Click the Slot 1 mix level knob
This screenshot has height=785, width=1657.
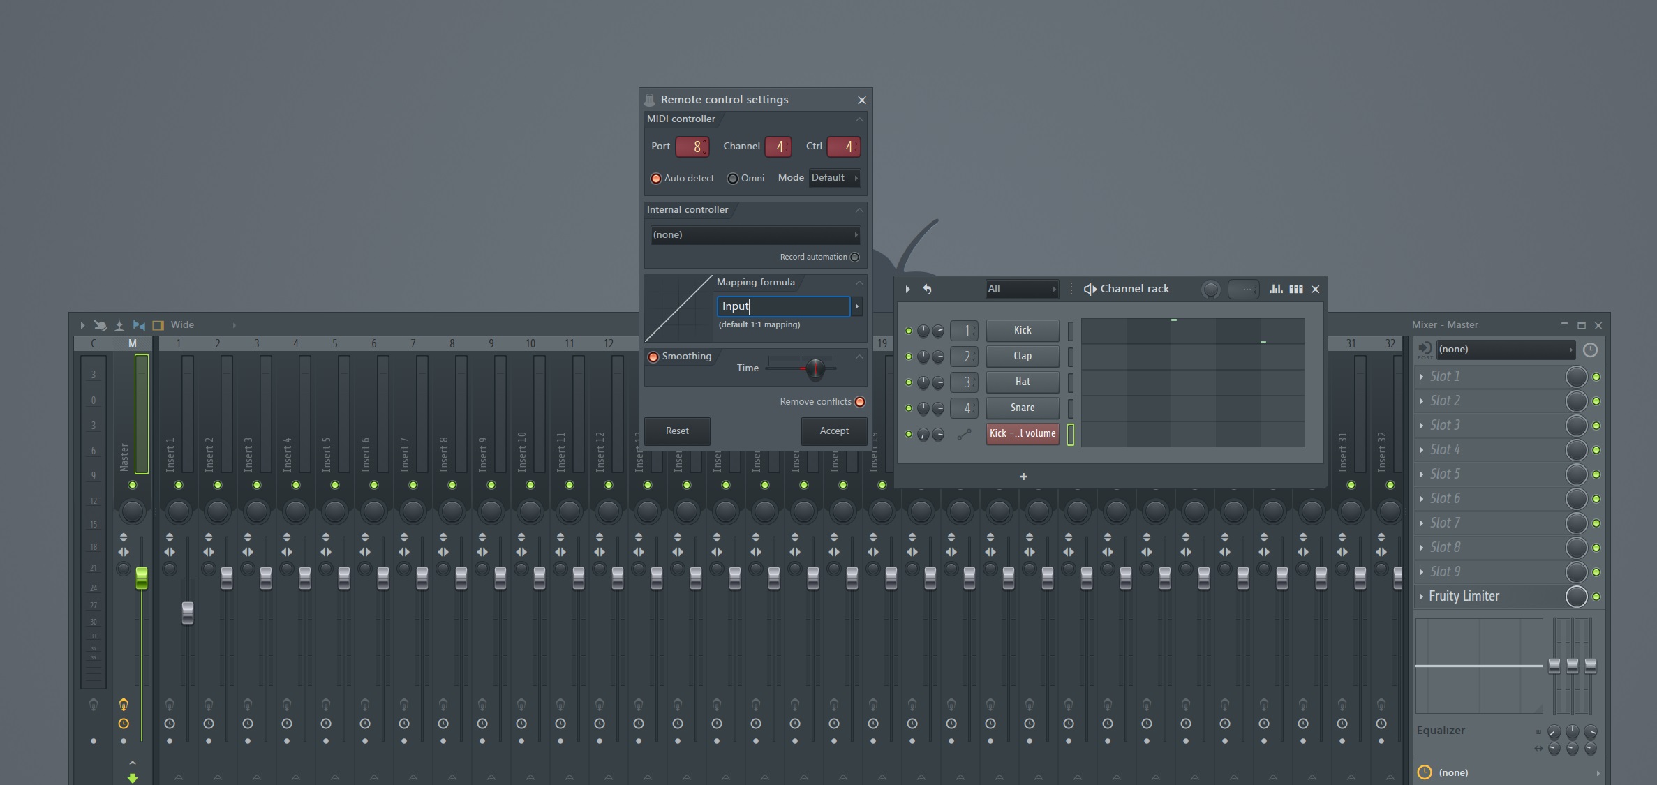click(1576, 377)
